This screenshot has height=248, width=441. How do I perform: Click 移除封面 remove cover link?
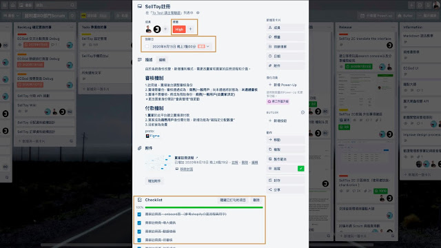point(186,169)
